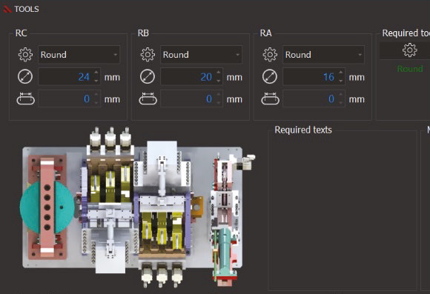The height and width of the screenshot is (294, 430).
Task: Click the RC tool gear icon
Action: coord(25,55)
